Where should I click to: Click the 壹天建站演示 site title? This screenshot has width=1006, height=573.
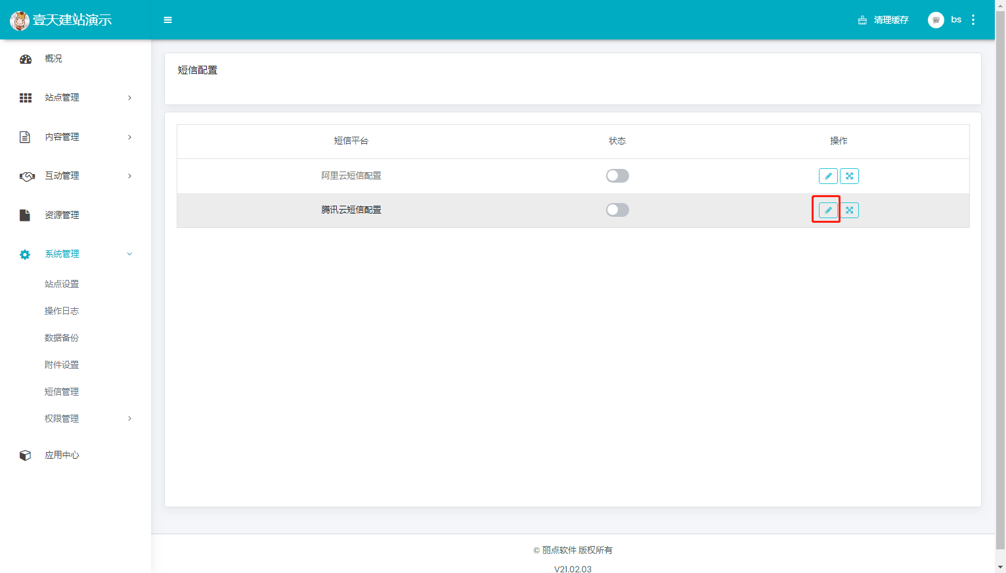[72, 20]
